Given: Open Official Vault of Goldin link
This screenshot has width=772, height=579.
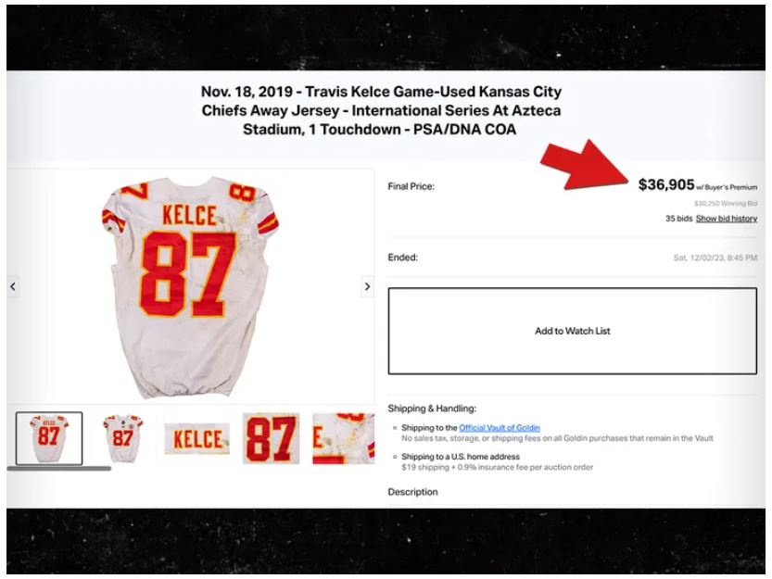Looking at the screenshot, I should pos(500,428).
